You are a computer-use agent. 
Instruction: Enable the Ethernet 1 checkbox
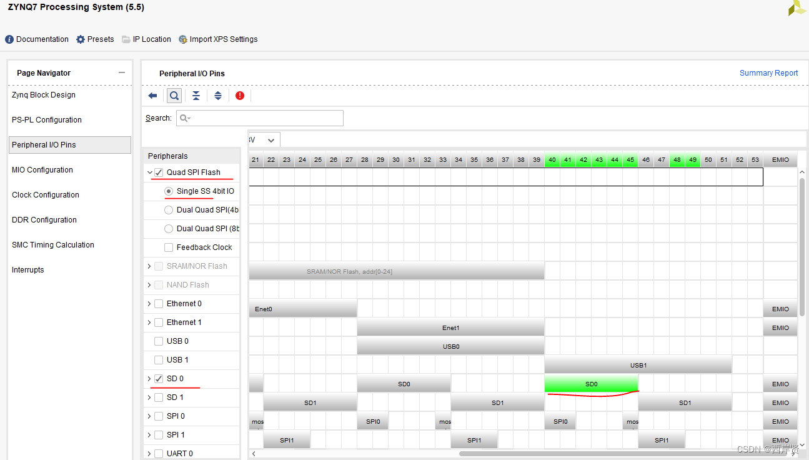click(159, 322)
